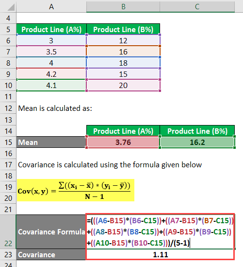Select row 10 header
The height and width of the screenshot is (267, 243).
(x=8, y=86)
